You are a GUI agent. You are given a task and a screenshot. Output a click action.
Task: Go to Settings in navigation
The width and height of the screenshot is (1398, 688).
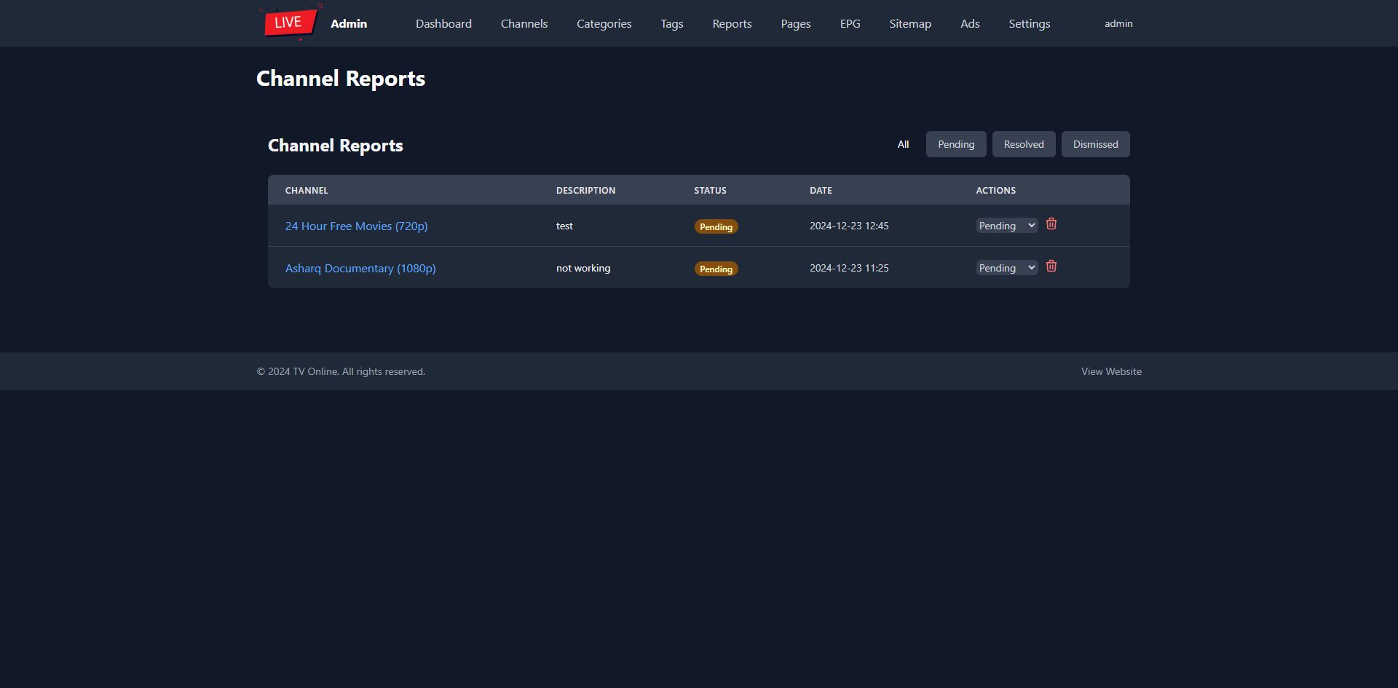(x=1029, y=23)
